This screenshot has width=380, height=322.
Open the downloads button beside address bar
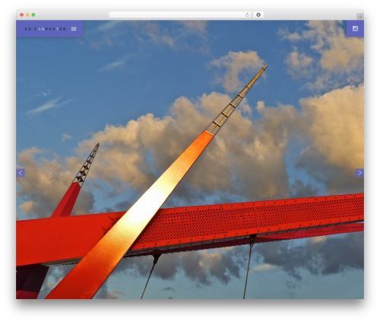click(258, 15)
